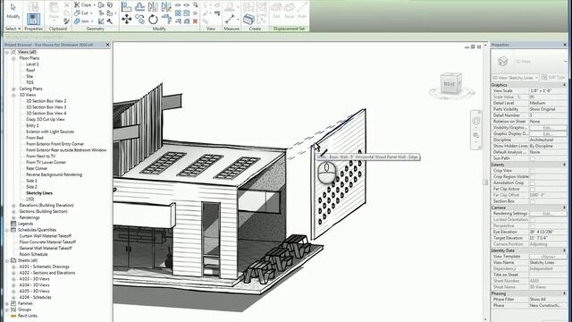Toggle the Properties palette button

(33, 19)
